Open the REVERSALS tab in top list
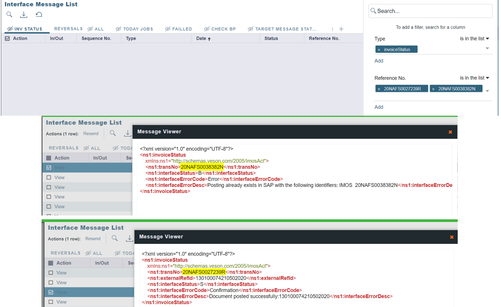The height and width of the screenshot is (307, 501). point(68,28)
